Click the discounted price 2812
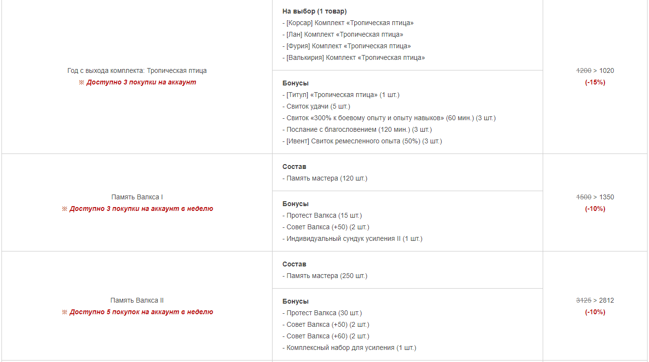 coord(606,300)
